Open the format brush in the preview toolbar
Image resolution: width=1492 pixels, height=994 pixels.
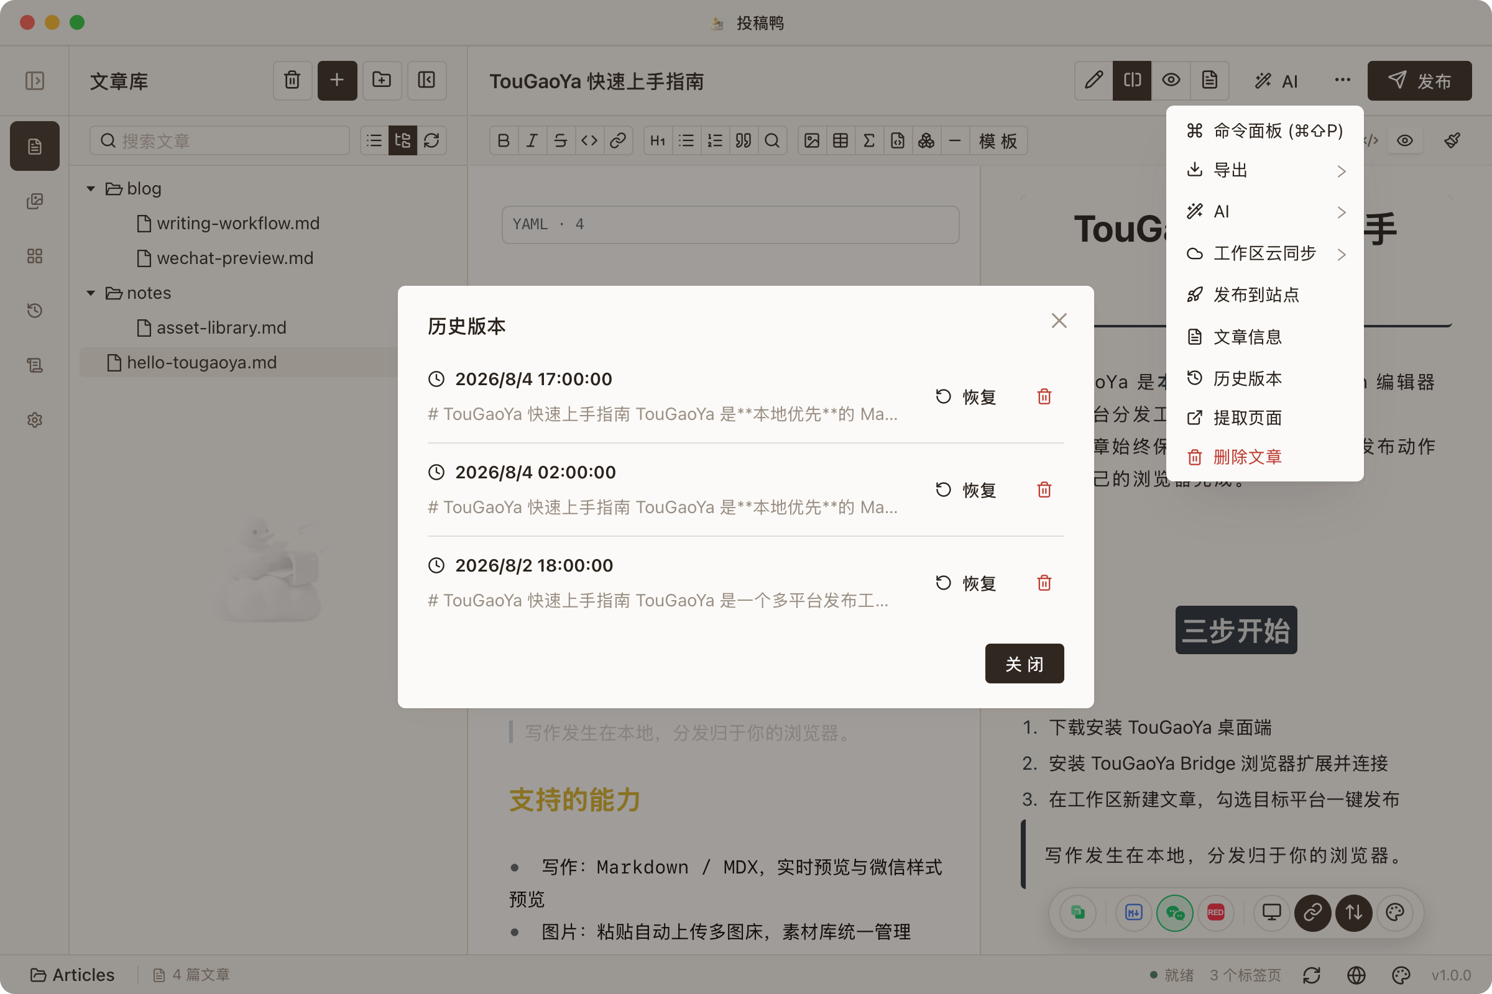(x=1452, y=141)
